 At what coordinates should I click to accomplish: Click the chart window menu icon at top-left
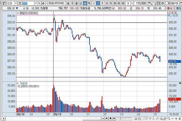4,3
